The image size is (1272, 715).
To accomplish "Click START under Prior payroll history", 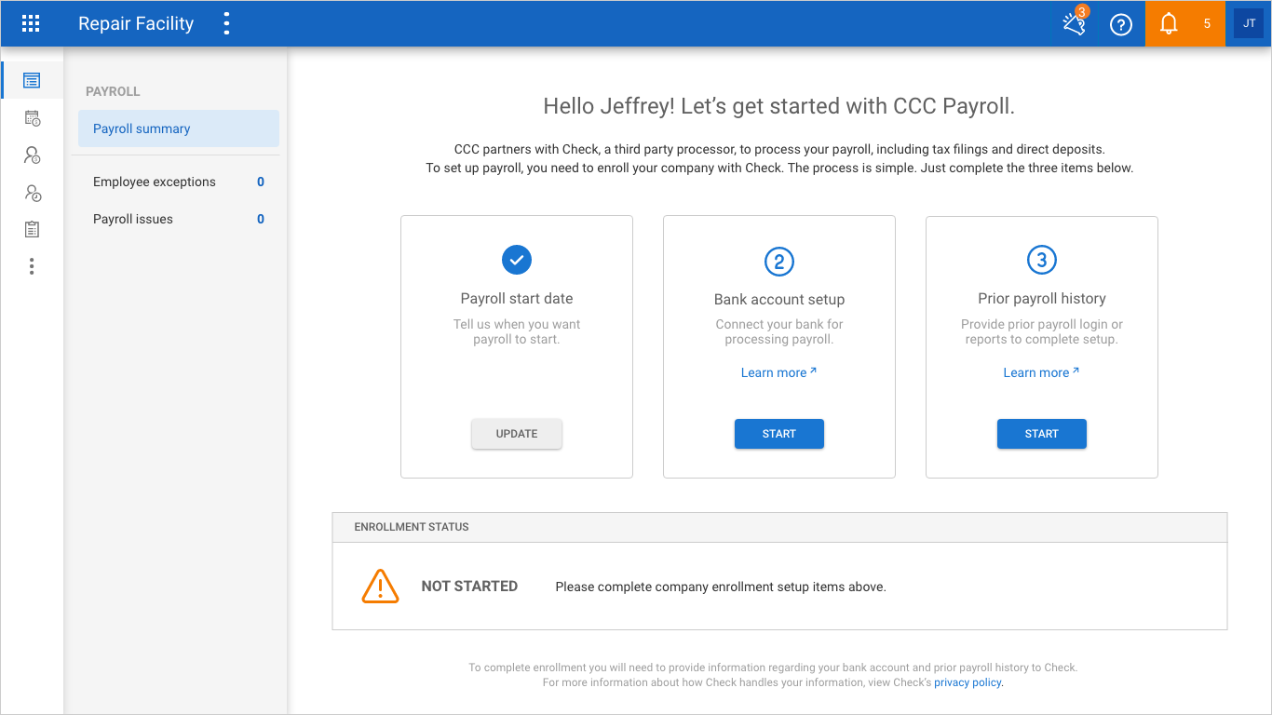I will pos(1042,434).
